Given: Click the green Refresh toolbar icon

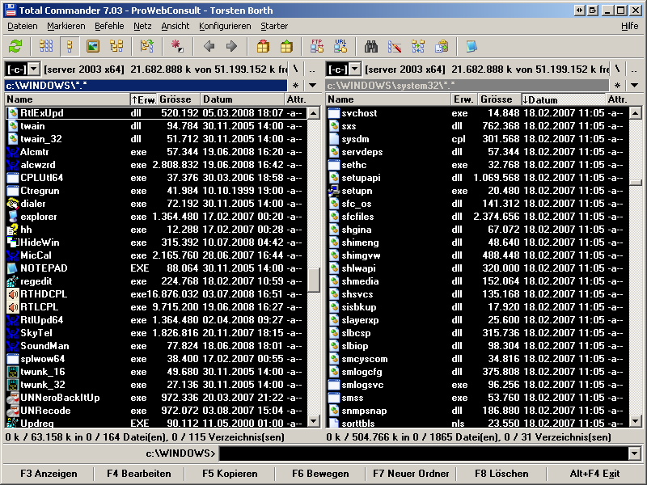Looking at the screenshot, I should pos(15,46).
